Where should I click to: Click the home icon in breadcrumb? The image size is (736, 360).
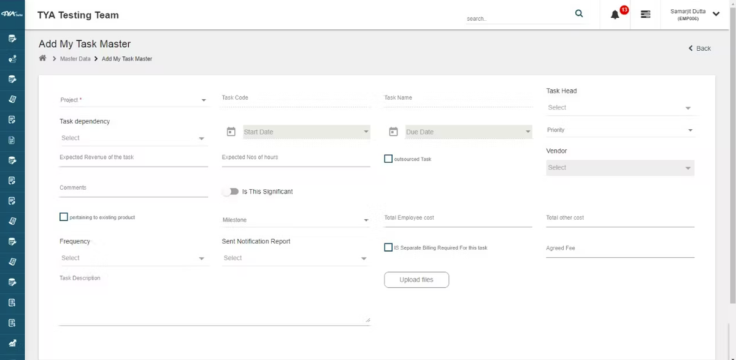pos(42,58)
